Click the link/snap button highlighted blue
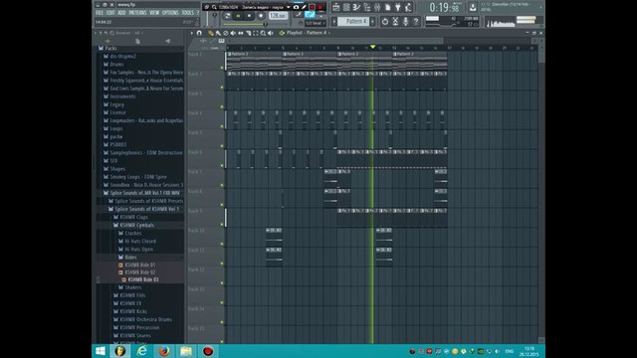Screen dimensions: 637x358 (x=310, y=14)
